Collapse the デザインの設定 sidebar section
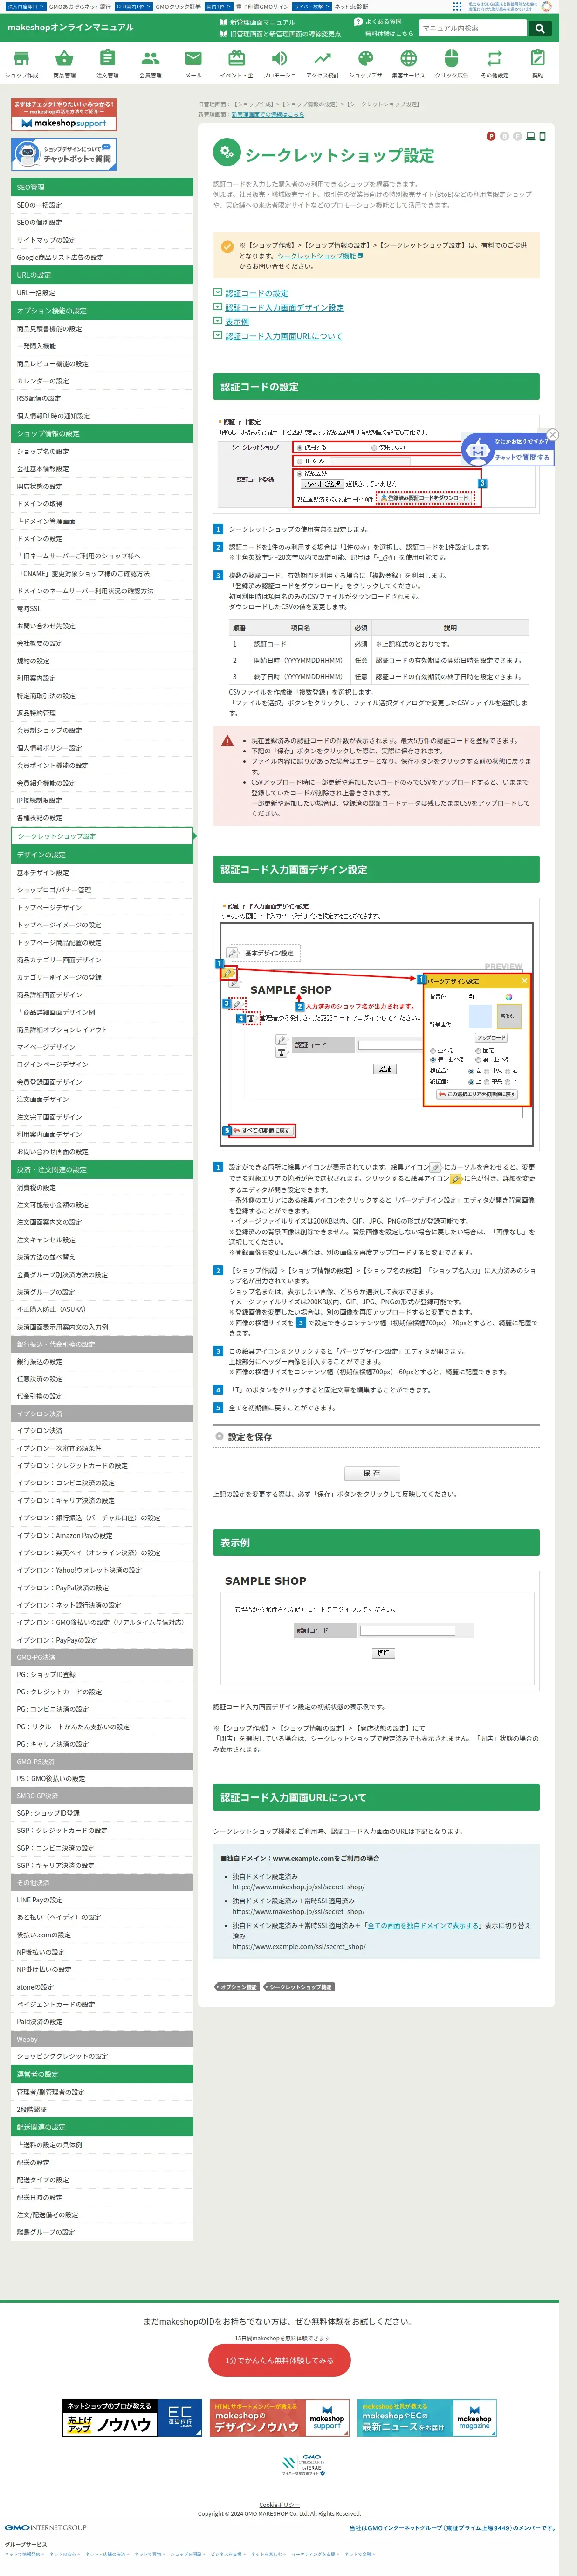The height and width of the screenshot is (2576, 577). pos(102,855)
